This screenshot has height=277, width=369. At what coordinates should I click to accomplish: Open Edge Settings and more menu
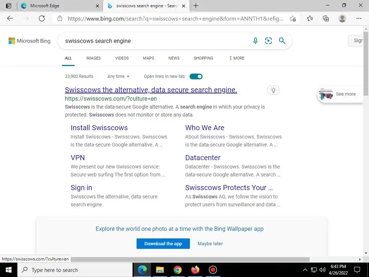click(x=359, y=18)
